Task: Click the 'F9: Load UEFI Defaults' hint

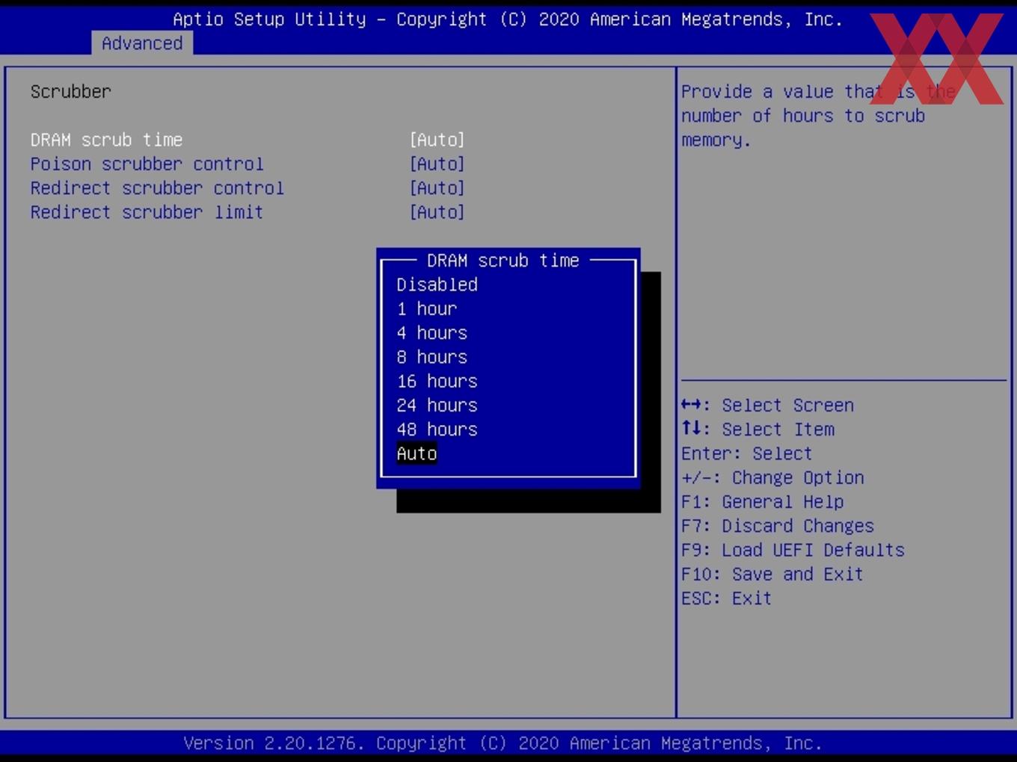Action: click(793, 550)
